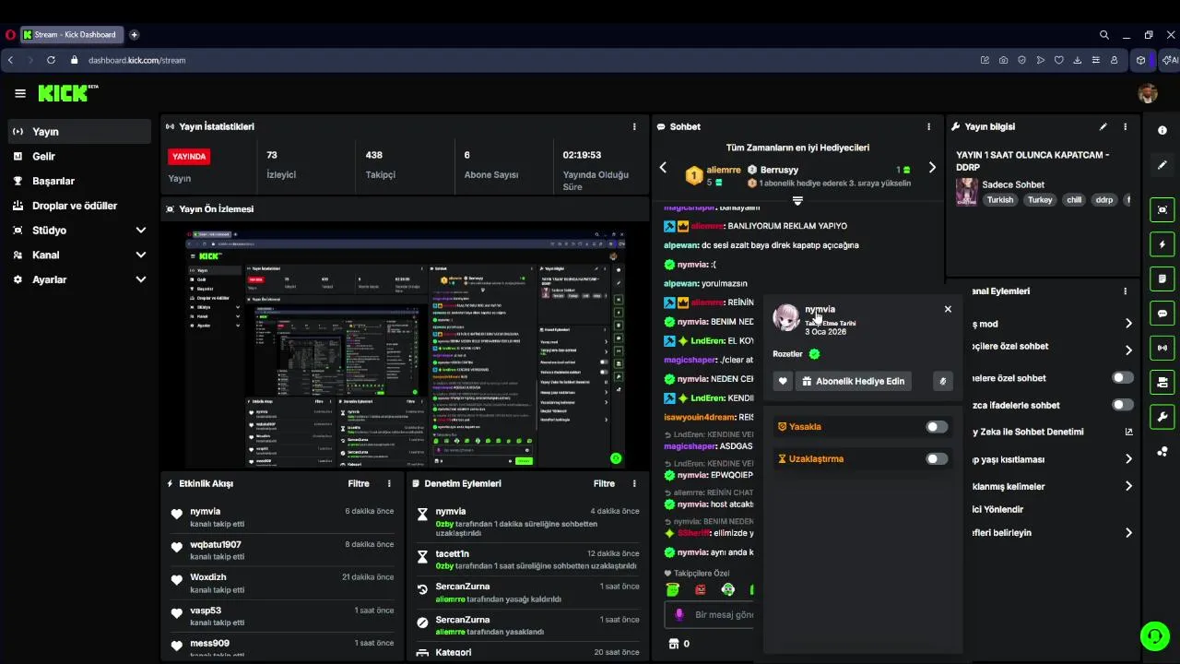Viewport: 1180px width, 664px height.
Task: Close the nymvia user card popup
Action: point(948,309)
